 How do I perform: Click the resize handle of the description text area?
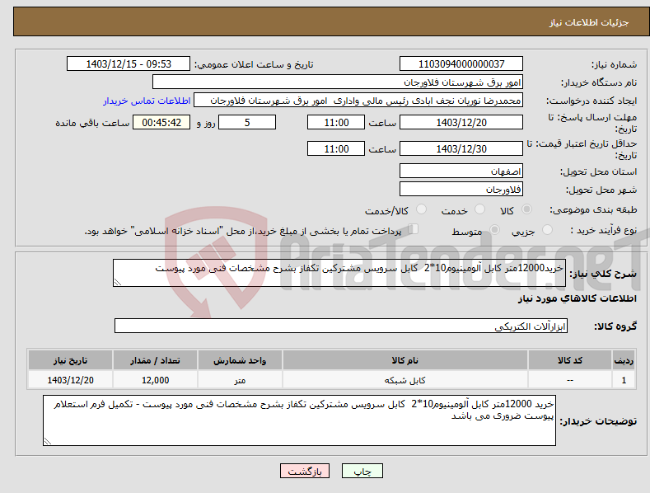click(118, 282)
